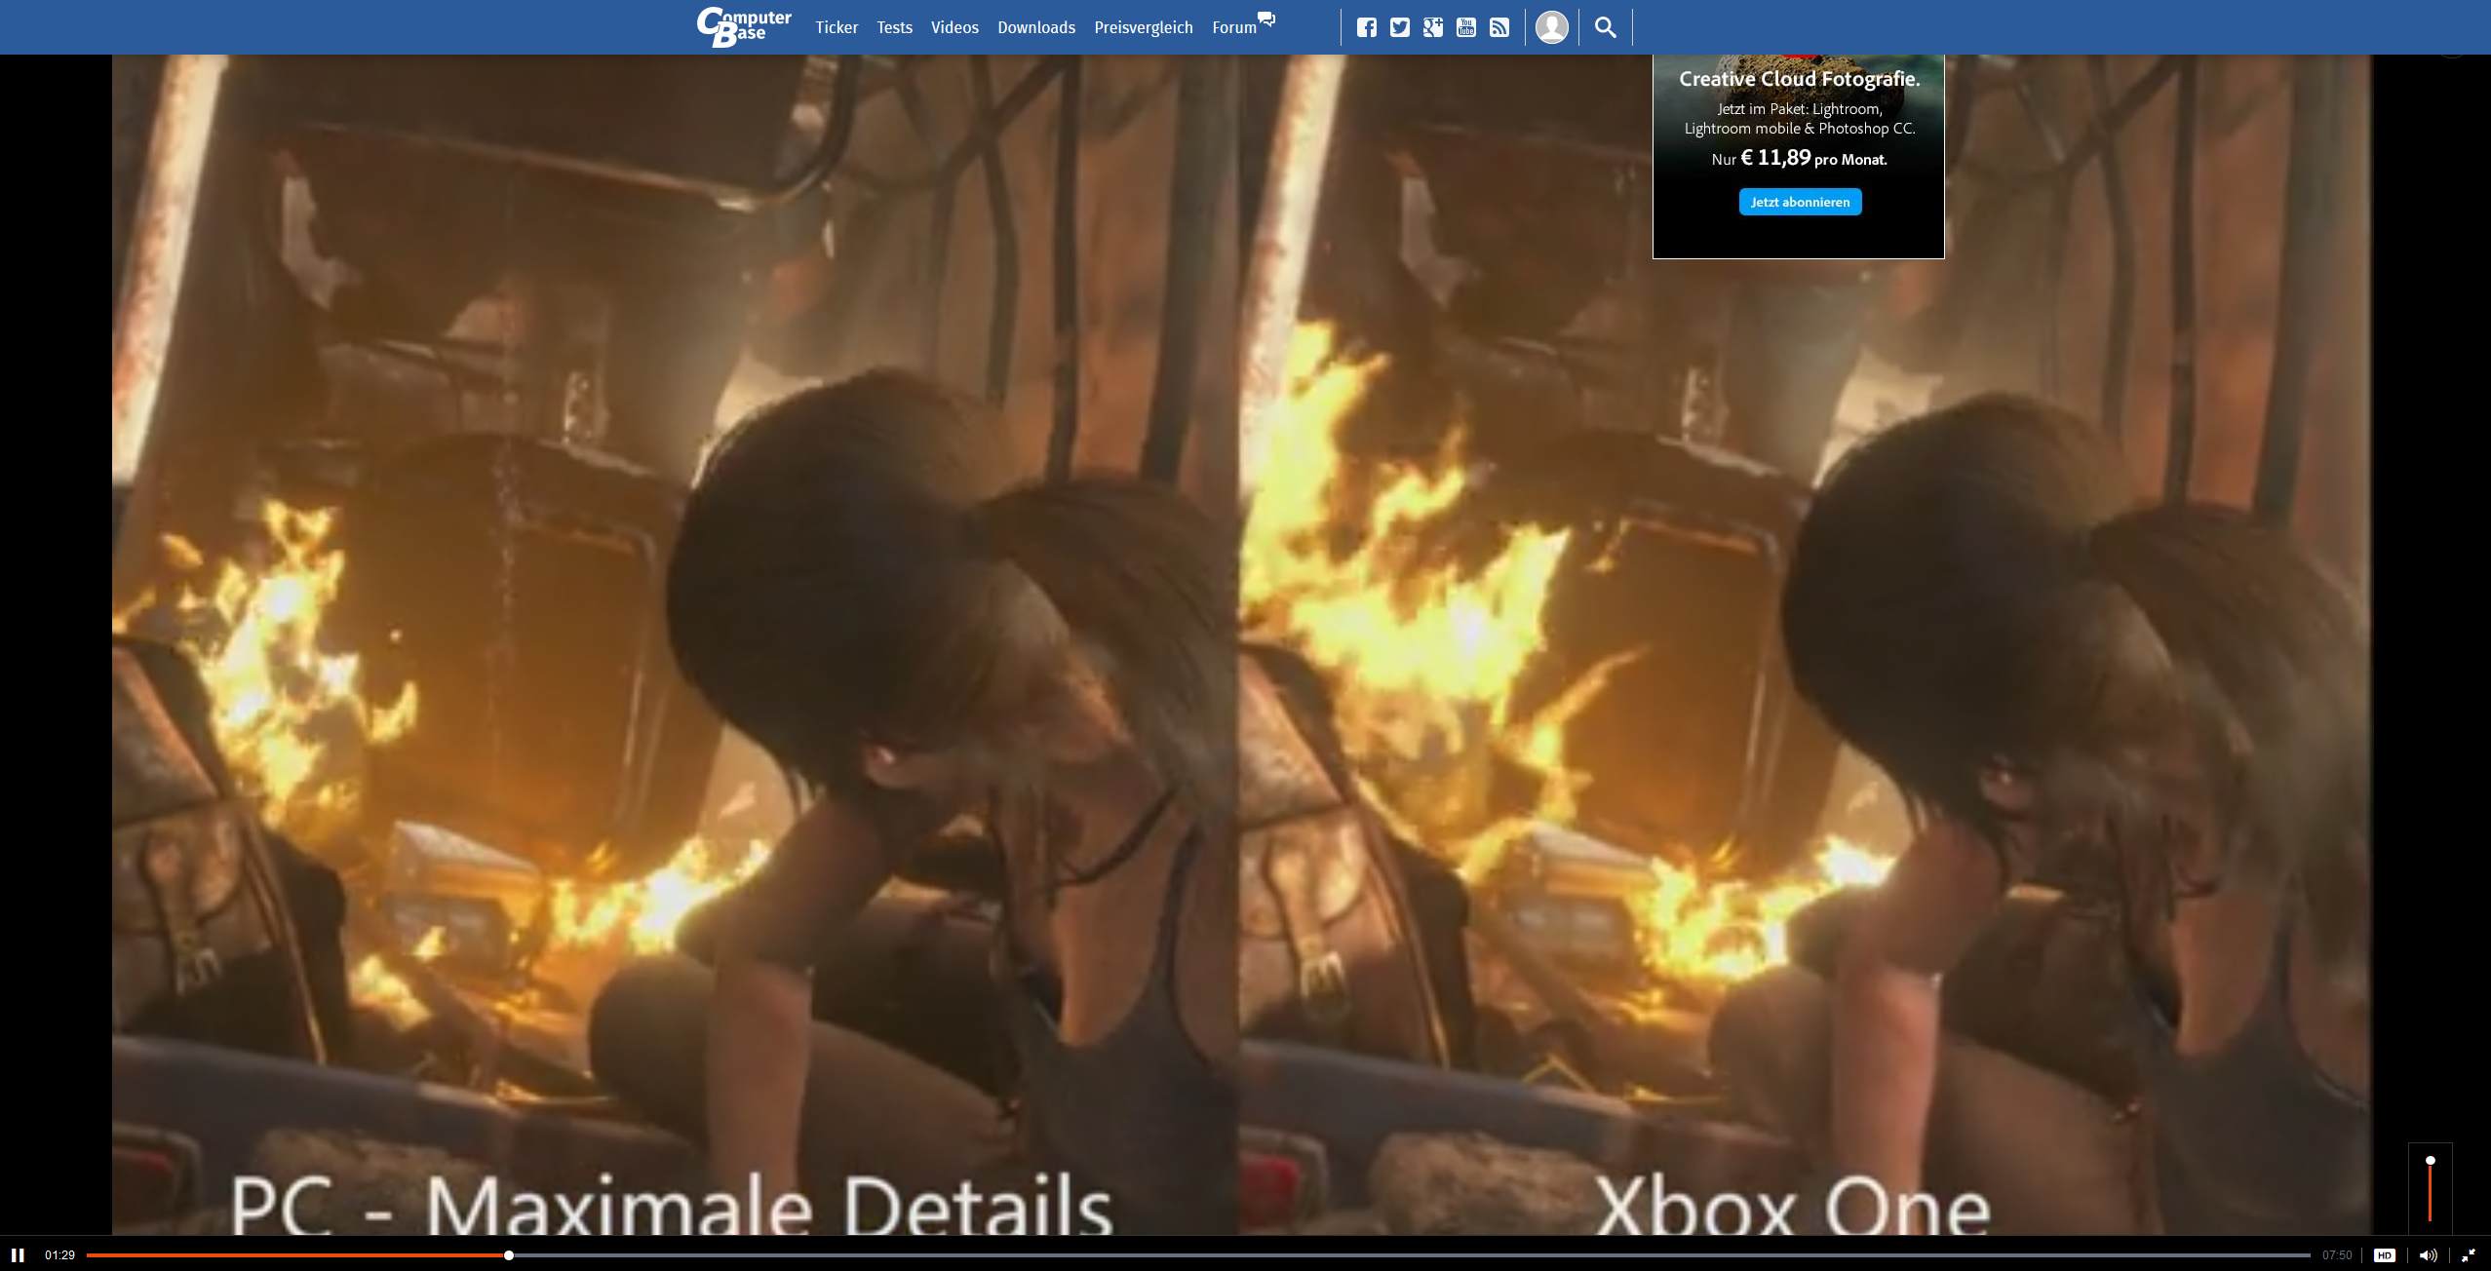Click the search magnifier icon
2491x1271 pixels.
[x=1605, y=27]
